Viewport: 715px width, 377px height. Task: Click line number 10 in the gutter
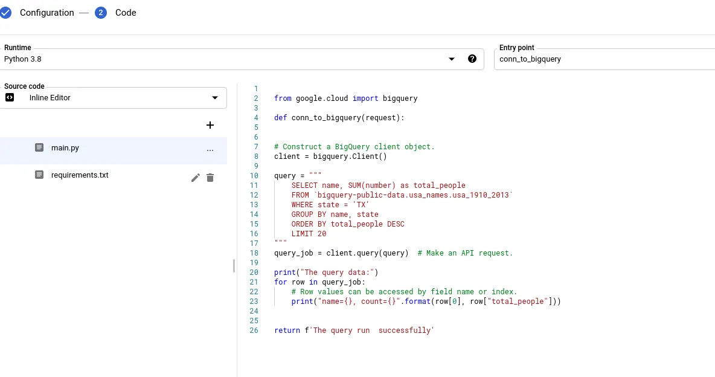point(254,176)
